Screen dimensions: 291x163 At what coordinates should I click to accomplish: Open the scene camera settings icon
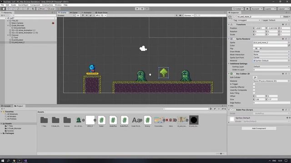181,15
